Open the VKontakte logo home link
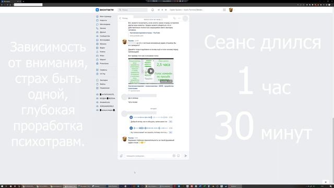334x188 pixels. pyautogui.click(x=104, y=10)
